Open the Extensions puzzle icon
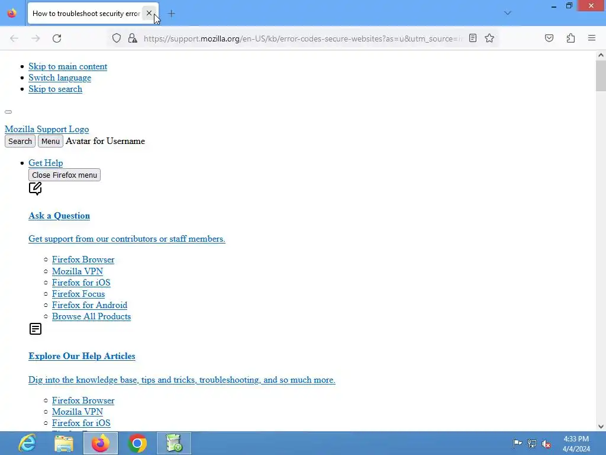The image size is (606, 455). tap(570, 38)
